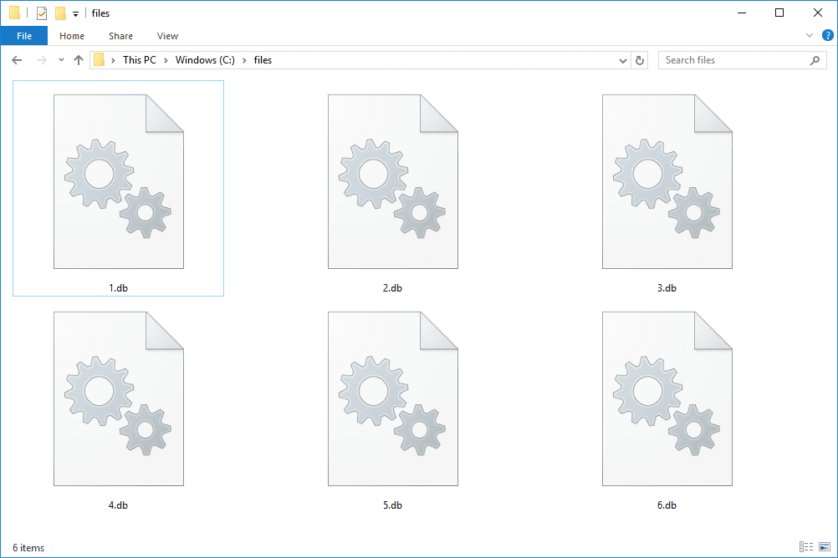Expand the ribbon with the chevron
Screen dimensions: 838x558
[809, 35]
